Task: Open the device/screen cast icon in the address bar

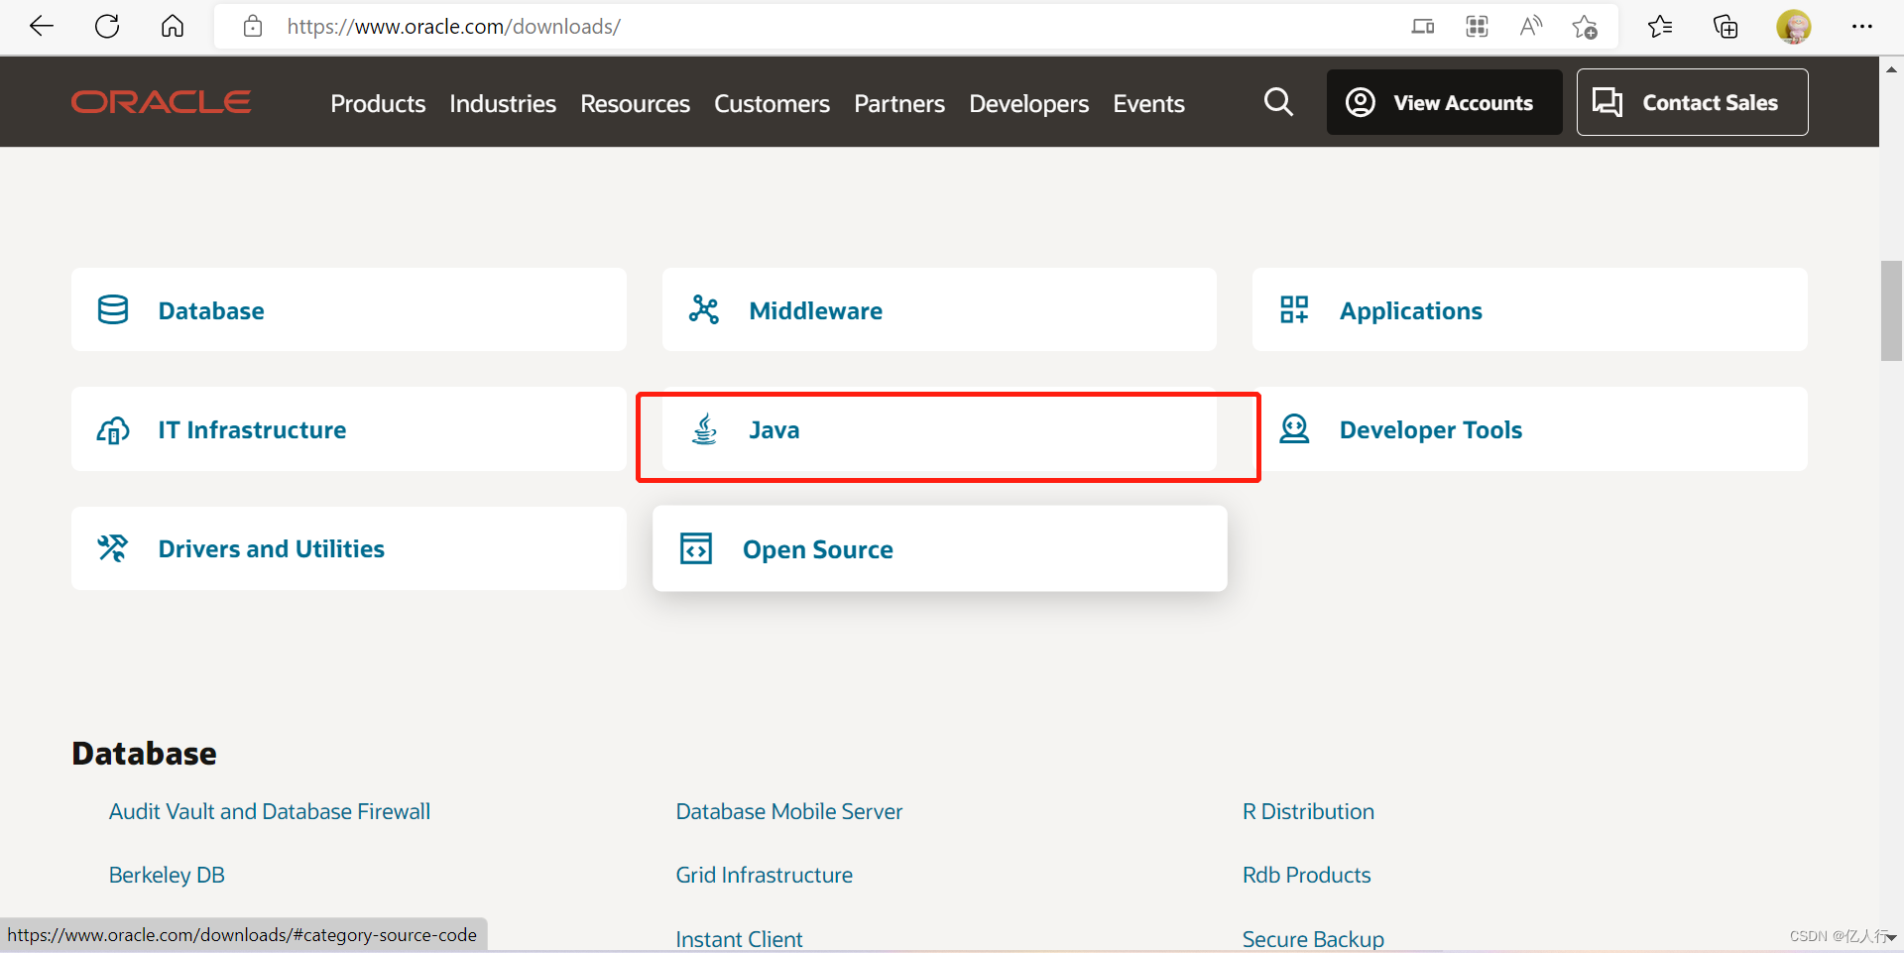Action: [x=1423, y=27]
